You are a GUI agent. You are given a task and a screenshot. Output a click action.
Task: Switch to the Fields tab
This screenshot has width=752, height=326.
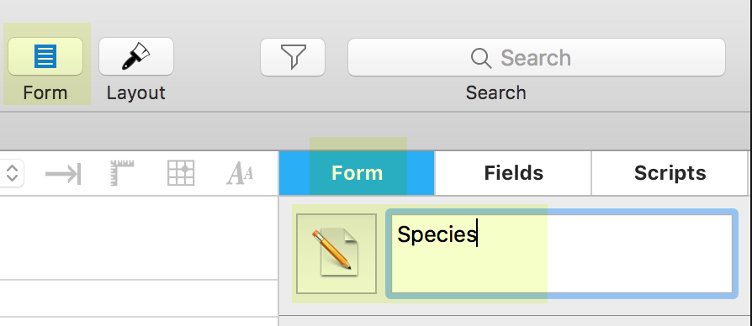(513, 173)
